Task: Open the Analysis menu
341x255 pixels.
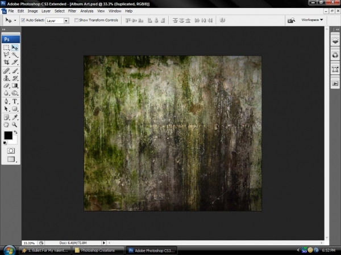Action: tap(87, 11)
